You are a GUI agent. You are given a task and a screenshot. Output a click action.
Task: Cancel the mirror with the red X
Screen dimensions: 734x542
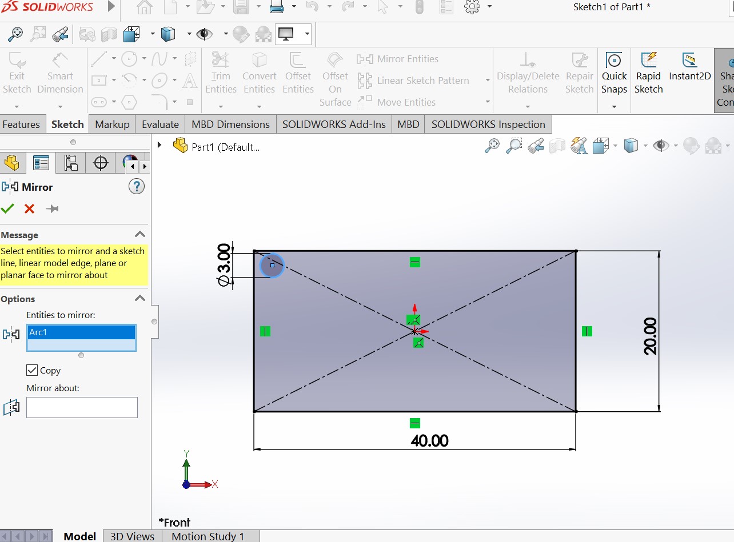click(29, 208)
